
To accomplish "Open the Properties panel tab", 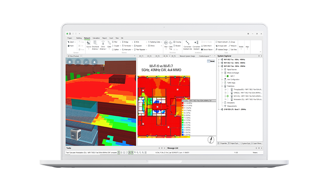I will coord(223,143).
